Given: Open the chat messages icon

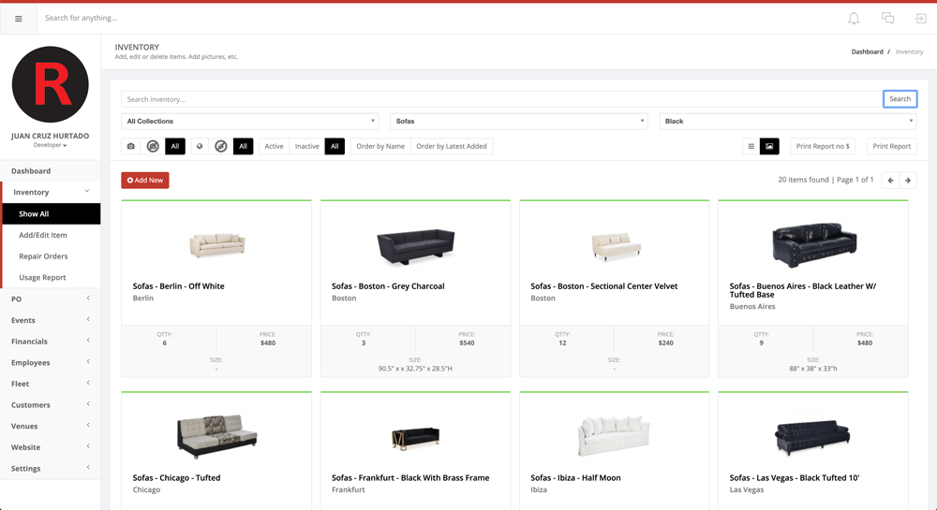Looking at the screenshot, I should point(887,19).
